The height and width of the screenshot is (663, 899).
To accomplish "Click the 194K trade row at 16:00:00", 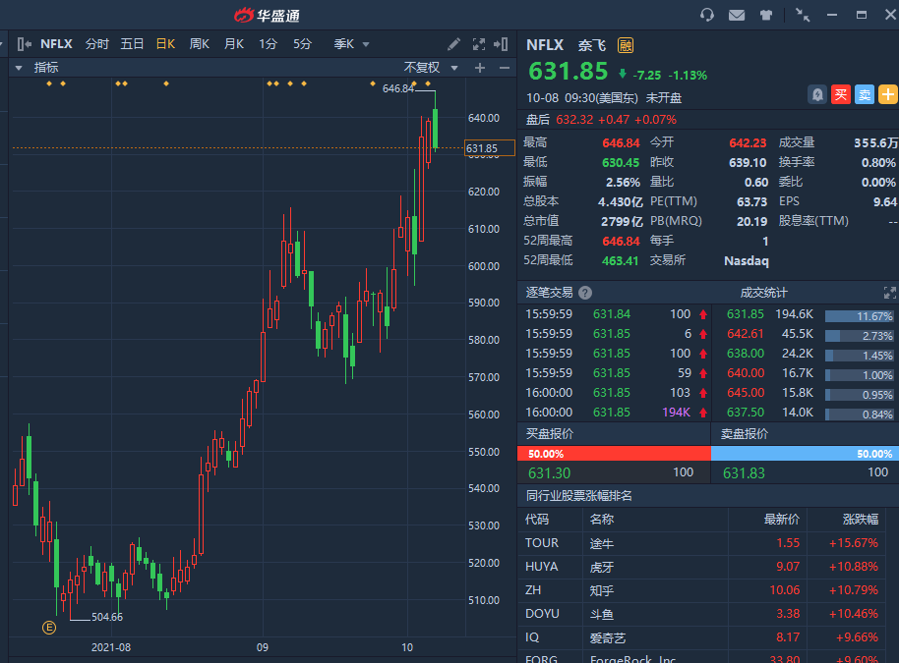I will click(614, 413).
